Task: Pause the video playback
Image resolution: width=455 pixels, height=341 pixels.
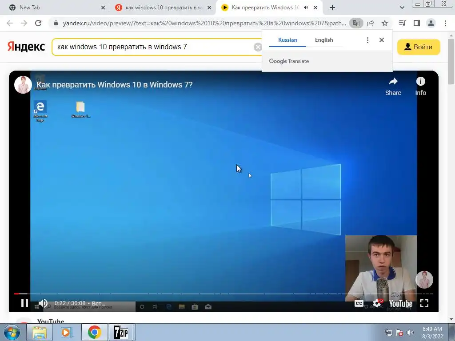Action: (x=25, y=303)
